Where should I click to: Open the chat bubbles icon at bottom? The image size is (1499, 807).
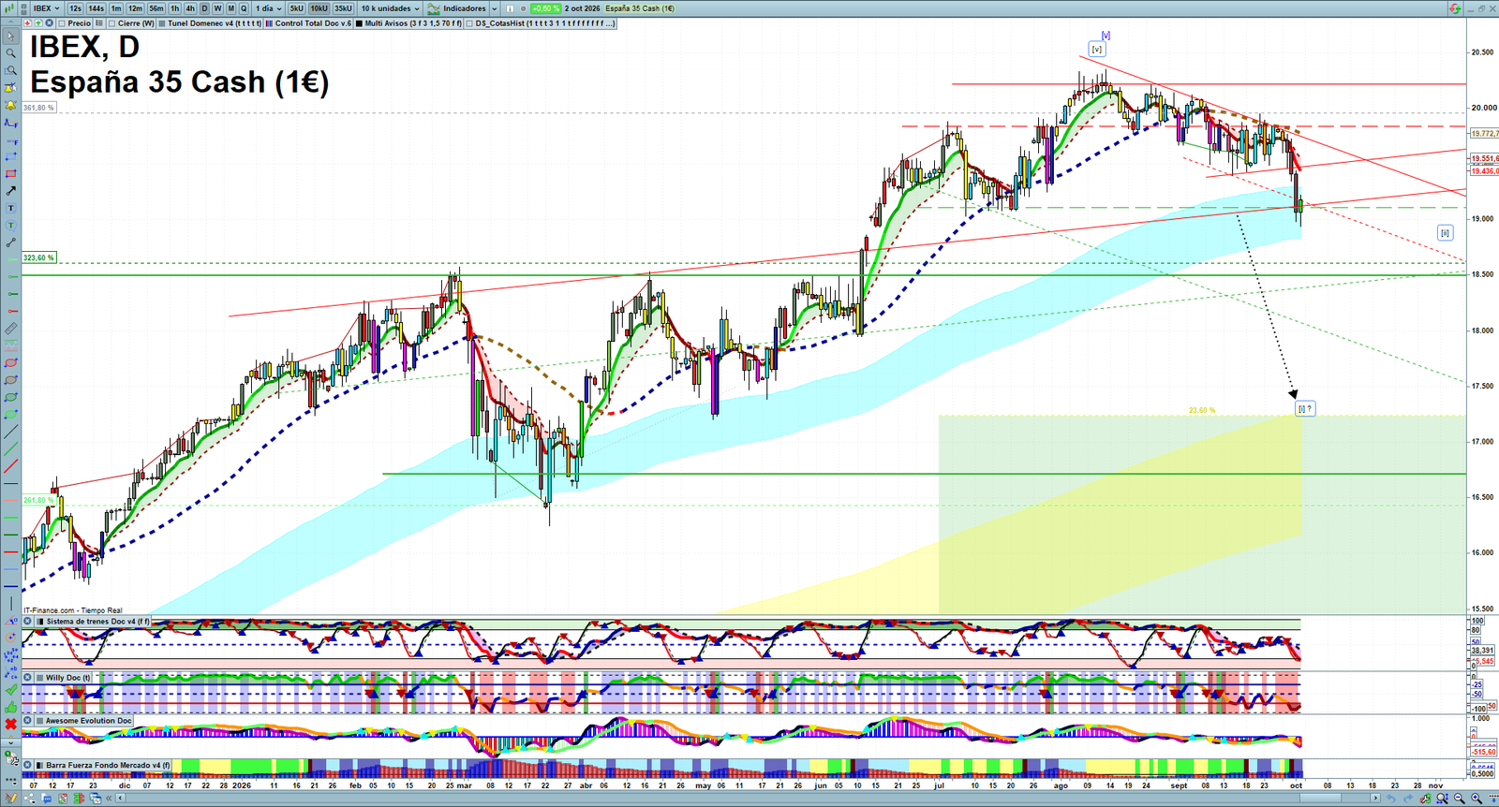click(x=47, y=799)
